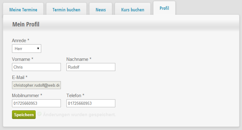Image resolution: width=242 pixels, height=130 pixels.
Task: Click the Telefon label
Action: point(75,96)
